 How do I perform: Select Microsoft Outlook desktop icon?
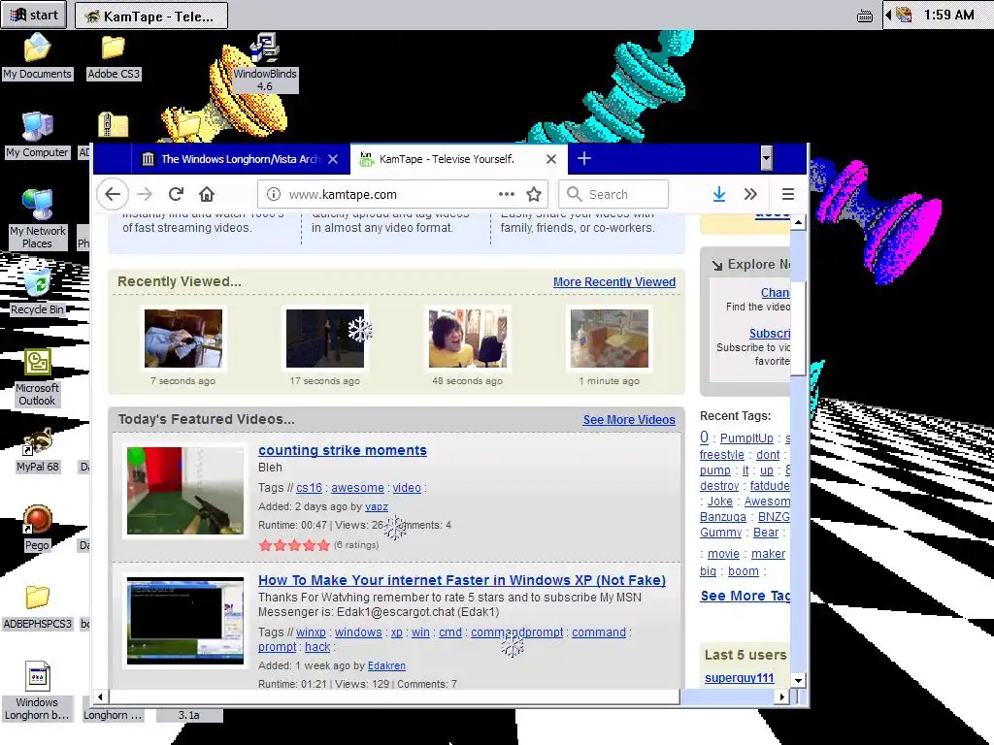tap(37, 377)
